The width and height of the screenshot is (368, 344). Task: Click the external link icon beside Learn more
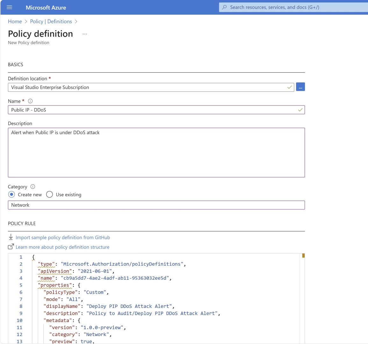(11, 247)
